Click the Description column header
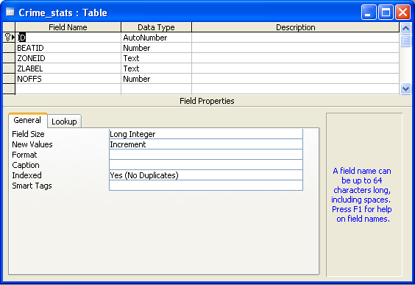Viewport: 415px width, 285px height. click(x=295, y=27)
